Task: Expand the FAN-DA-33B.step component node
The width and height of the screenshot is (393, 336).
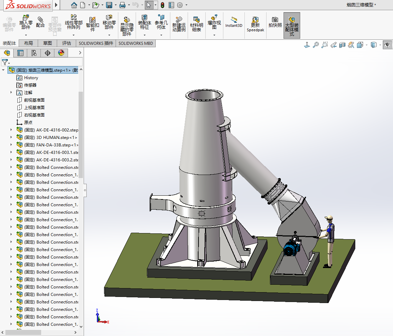Action: [11, 145]
